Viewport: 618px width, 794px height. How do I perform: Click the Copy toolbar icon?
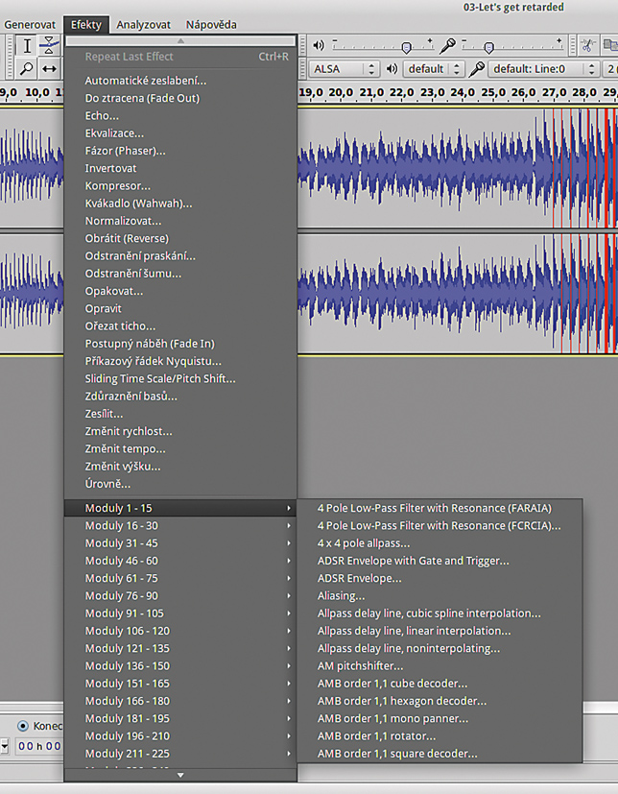(609, 45)
